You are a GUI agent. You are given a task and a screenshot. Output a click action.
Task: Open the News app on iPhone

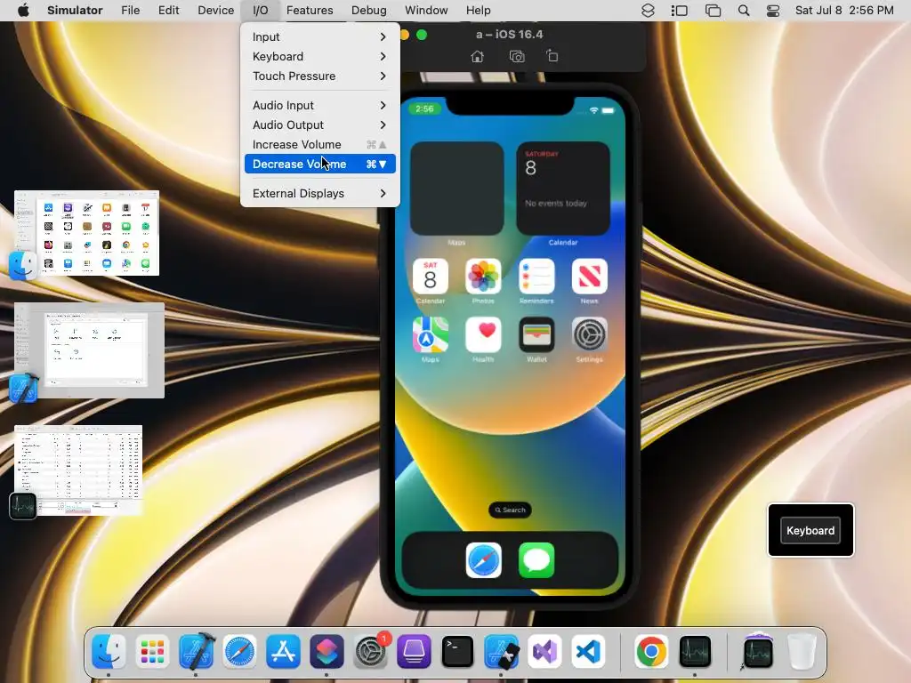pos(589,277)
